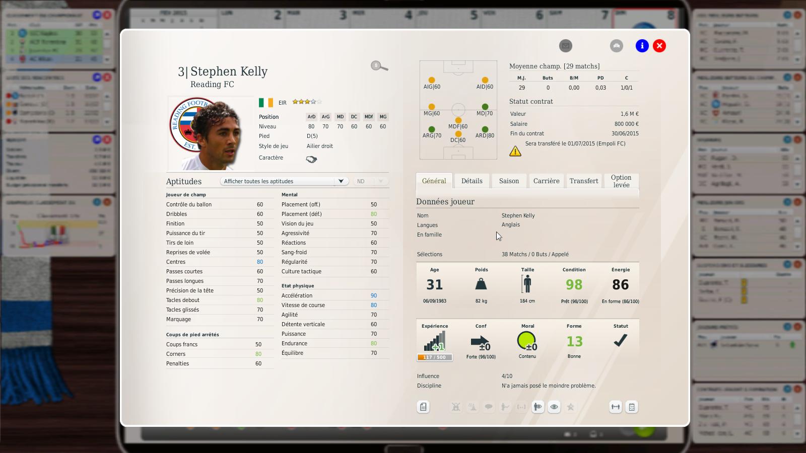Switch to the Général tab
The width and height of the screenshot is (806, 453).
(434, 181)
